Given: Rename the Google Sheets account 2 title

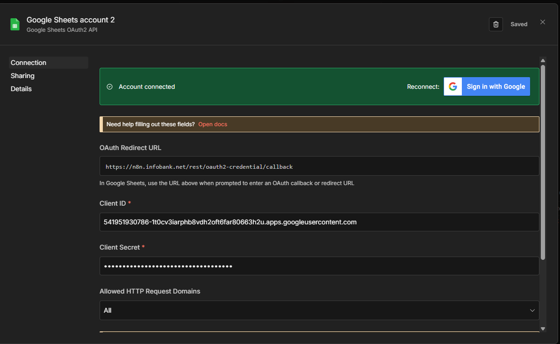Looking at the screenshot, I should click(71, 20).
